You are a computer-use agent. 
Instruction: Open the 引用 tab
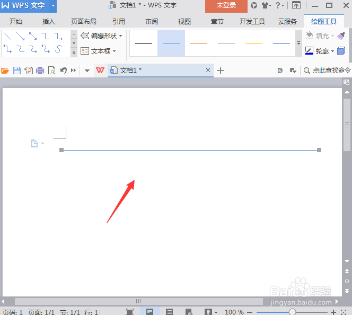point(119,22)
